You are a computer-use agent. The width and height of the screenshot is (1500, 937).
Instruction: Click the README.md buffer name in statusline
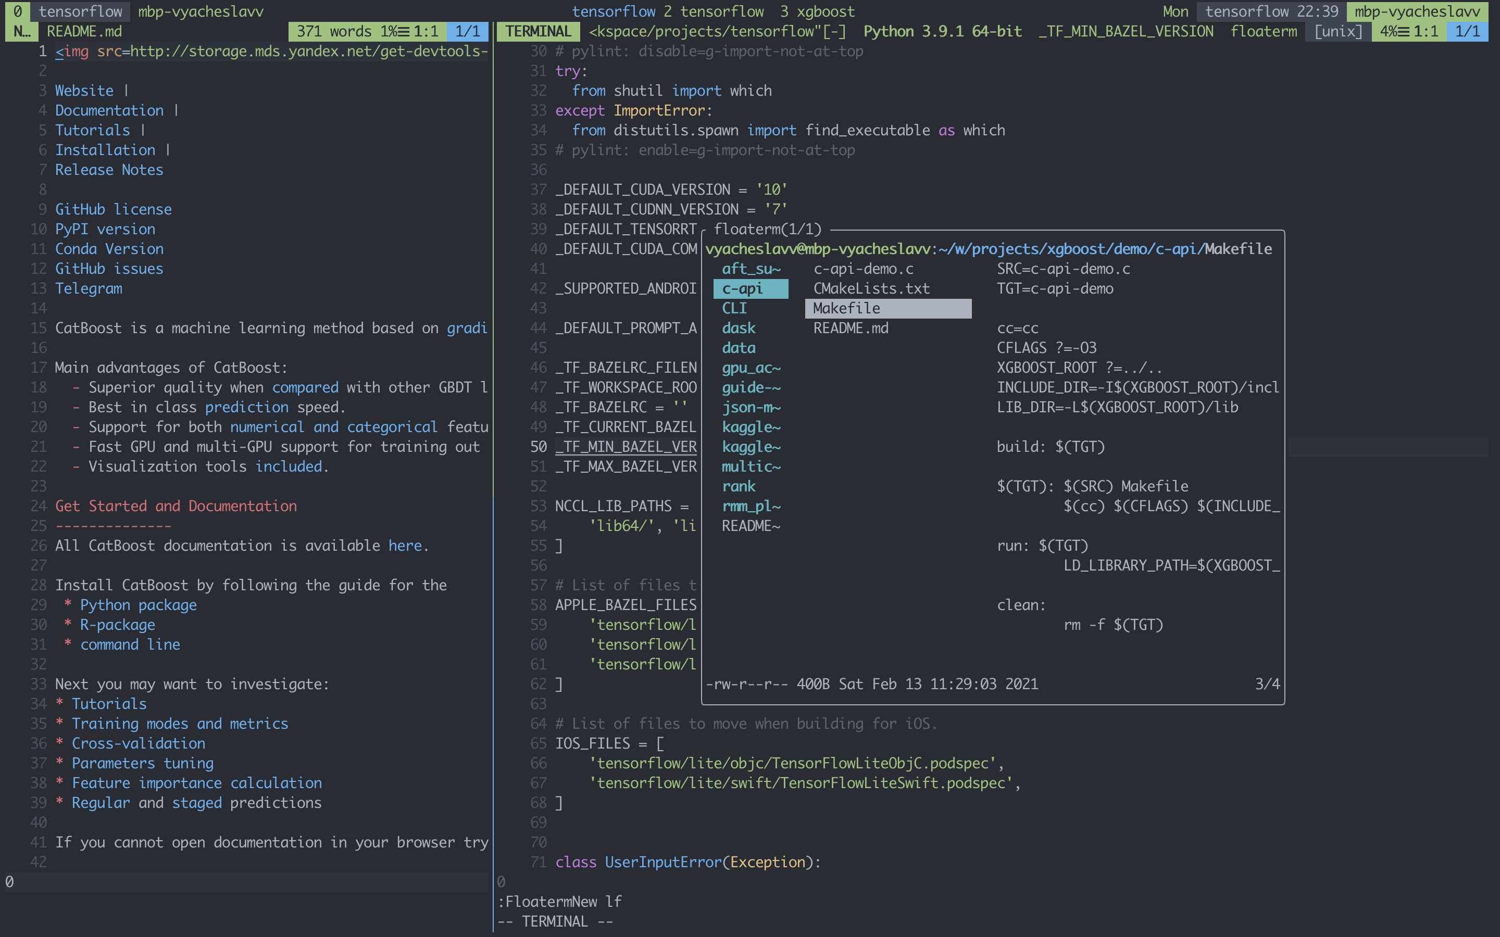pos(84,31)
